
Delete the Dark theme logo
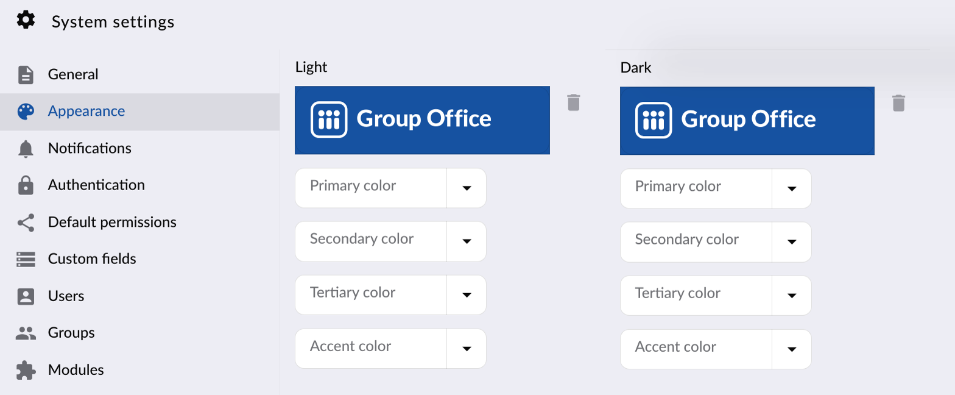click(x=899, y=103)
